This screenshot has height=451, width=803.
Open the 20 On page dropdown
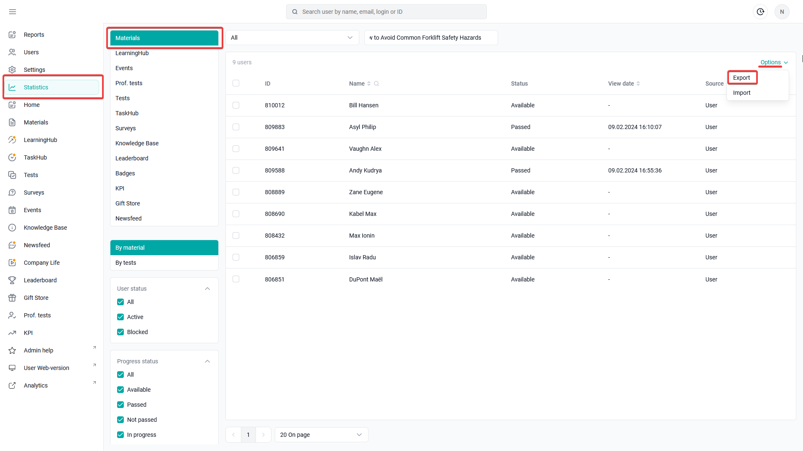321,435
